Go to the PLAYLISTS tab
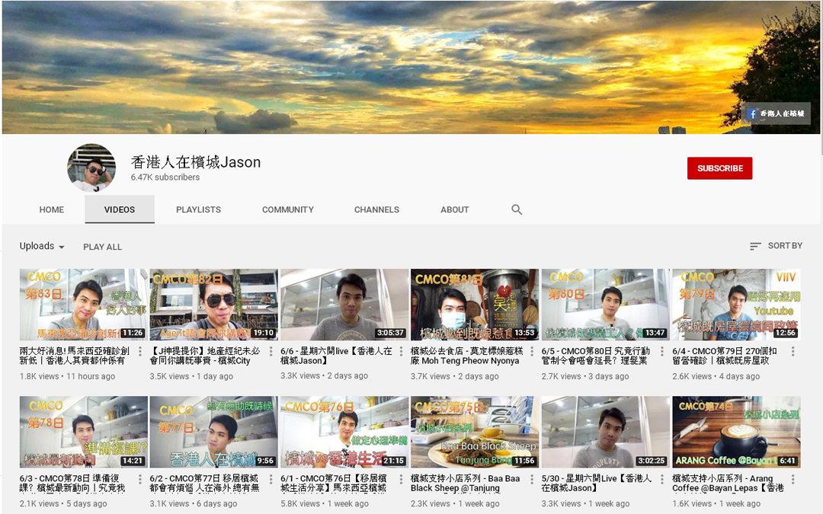 198,210
